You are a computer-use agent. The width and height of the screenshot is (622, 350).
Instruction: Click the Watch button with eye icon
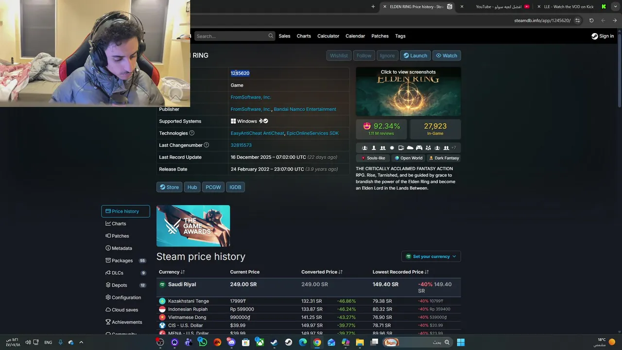447,55
